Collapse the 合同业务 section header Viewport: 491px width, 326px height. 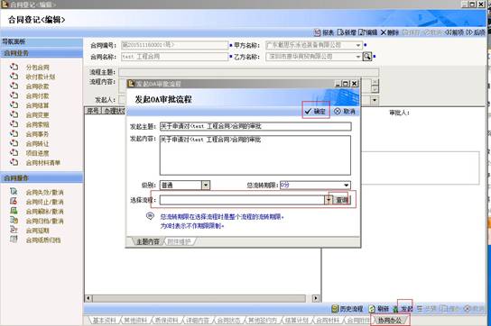(x=42, y=53)
